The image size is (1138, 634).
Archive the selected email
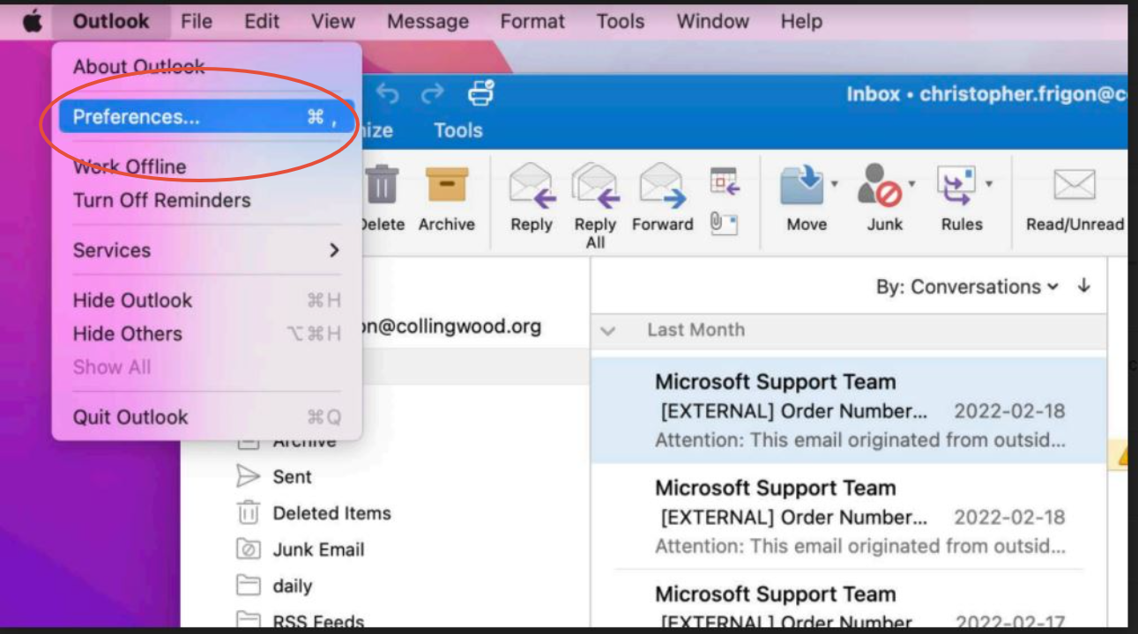pos(447,186)
